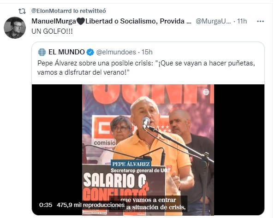The height and width of the screenshot is (218, 275).
Task: Click El Mundo watermark logo in video corner
Action: click(206, 92)
